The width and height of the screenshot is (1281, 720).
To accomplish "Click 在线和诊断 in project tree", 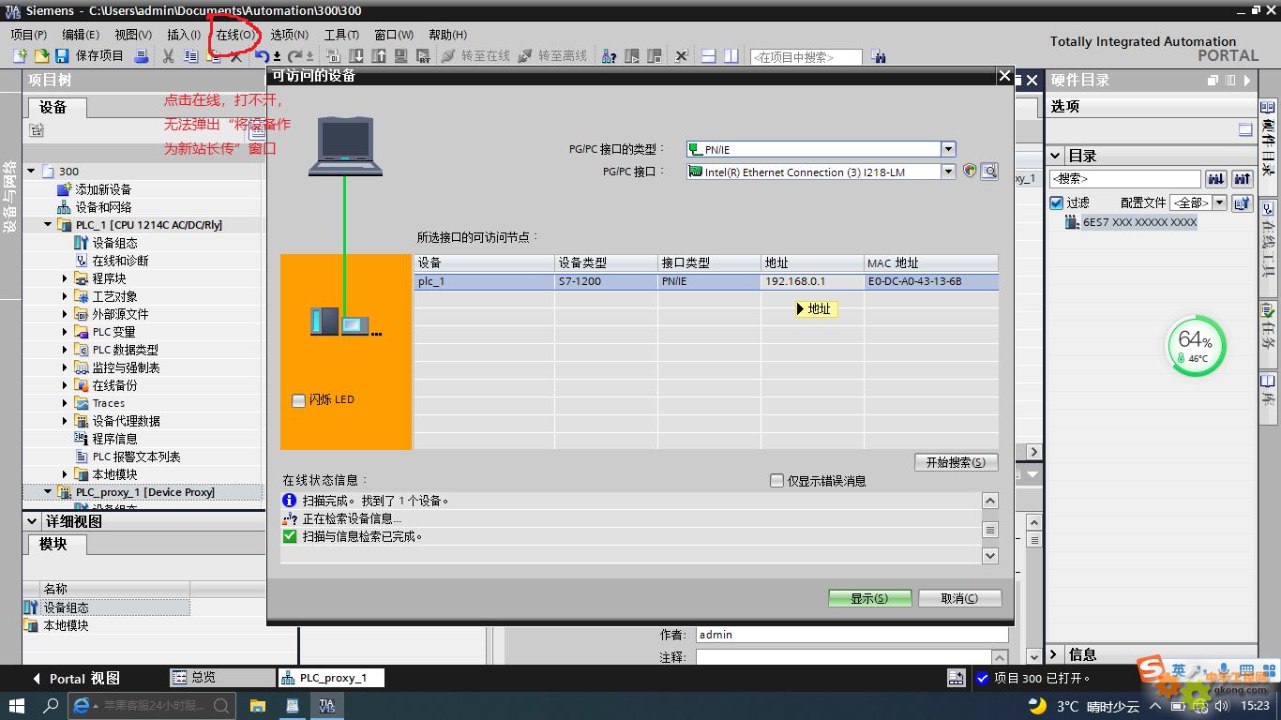I will [120, 261].
